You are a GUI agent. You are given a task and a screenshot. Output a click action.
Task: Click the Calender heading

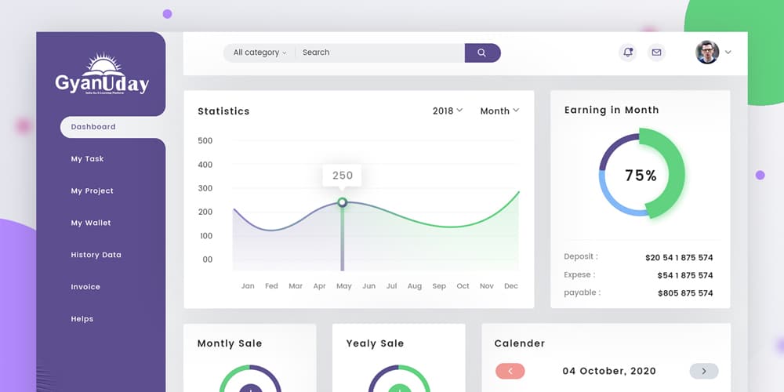pyautogui.click(x=520, y=343)
